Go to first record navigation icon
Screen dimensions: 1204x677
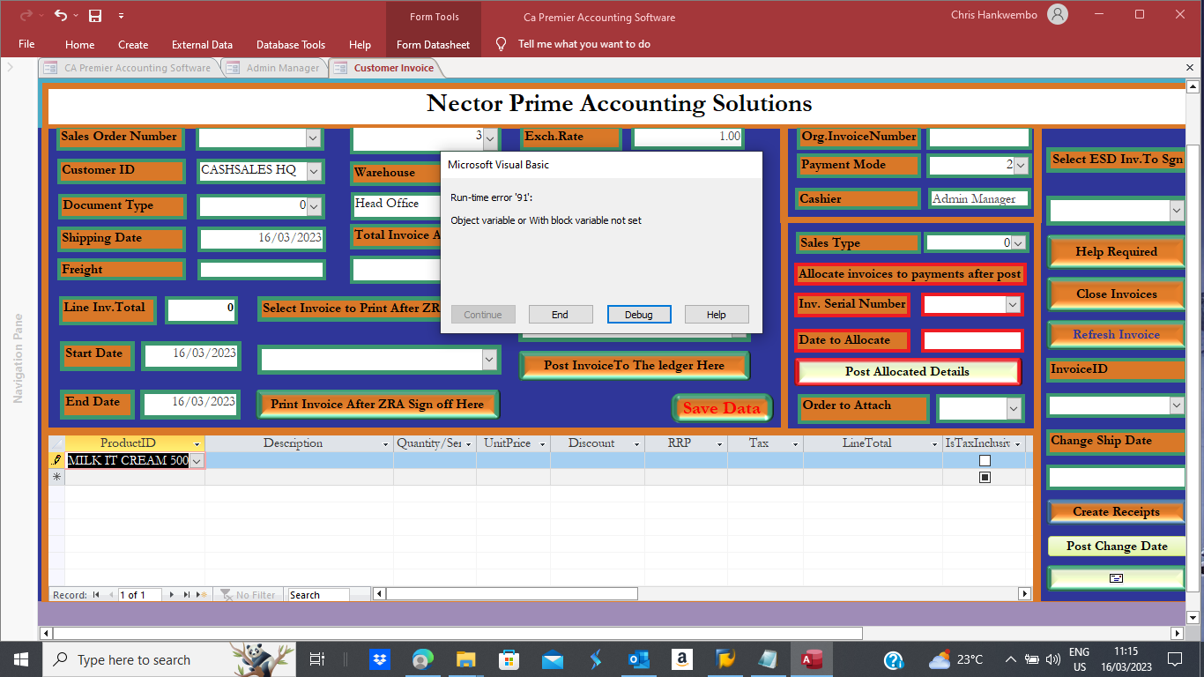click(96, 595)
